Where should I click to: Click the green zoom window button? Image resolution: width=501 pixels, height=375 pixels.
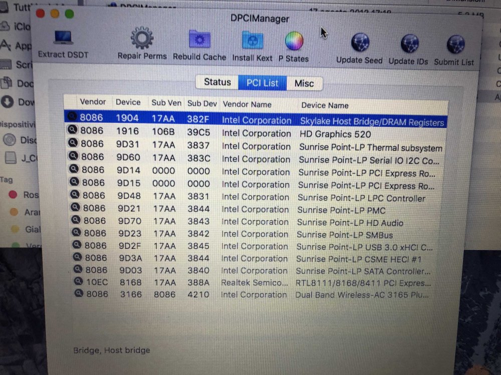(x=69, y=14)
